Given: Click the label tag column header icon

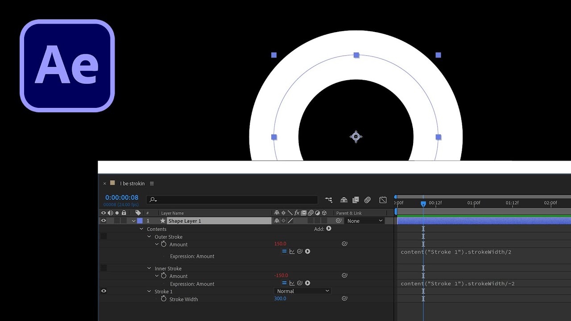Looking at the screenshot, I should (x=138, y=213).
